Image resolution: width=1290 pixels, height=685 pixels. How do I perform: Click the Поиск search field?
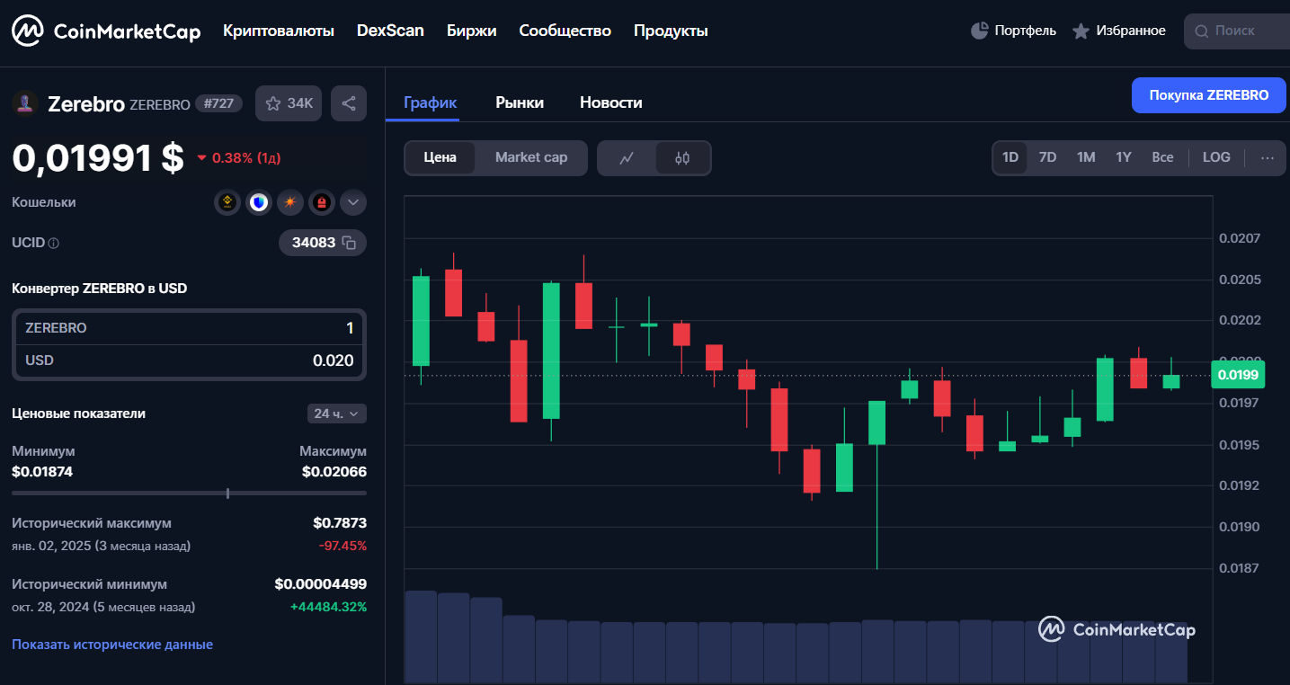(1237, 31)
